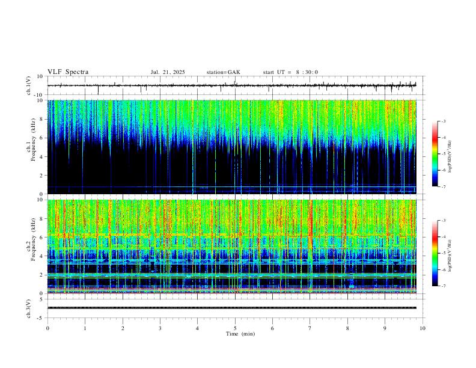Click time axis tick label "4"
Image resolution: width=476 pixels, height=368 pixels.
(198, 328)
